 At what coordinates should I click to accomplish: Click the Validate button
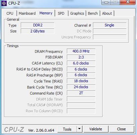(x=96, y=129)
